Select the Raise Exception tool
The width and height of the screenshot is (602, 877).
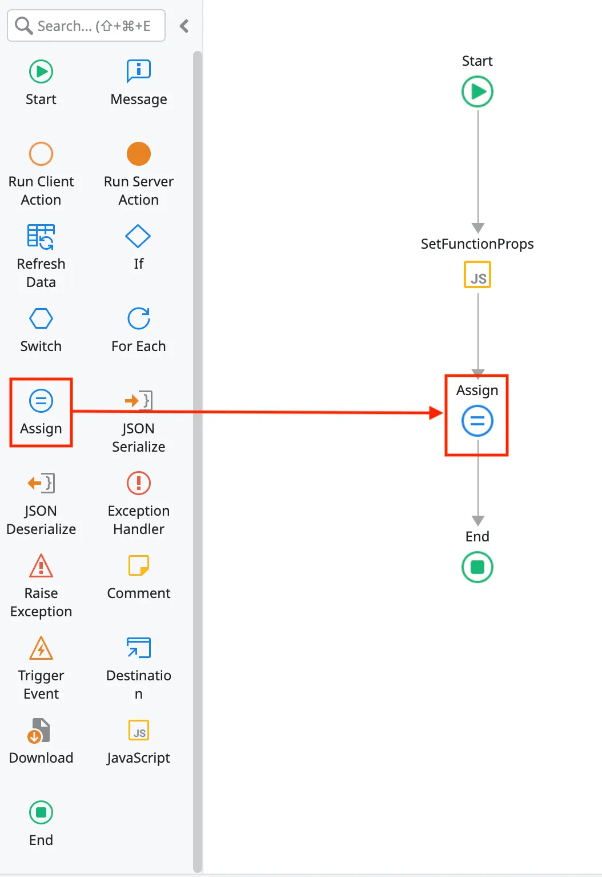(x=41, y=566)
